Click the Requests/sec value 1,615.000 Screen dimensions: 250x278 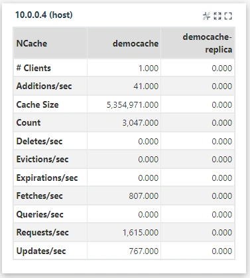click(141, 233)
